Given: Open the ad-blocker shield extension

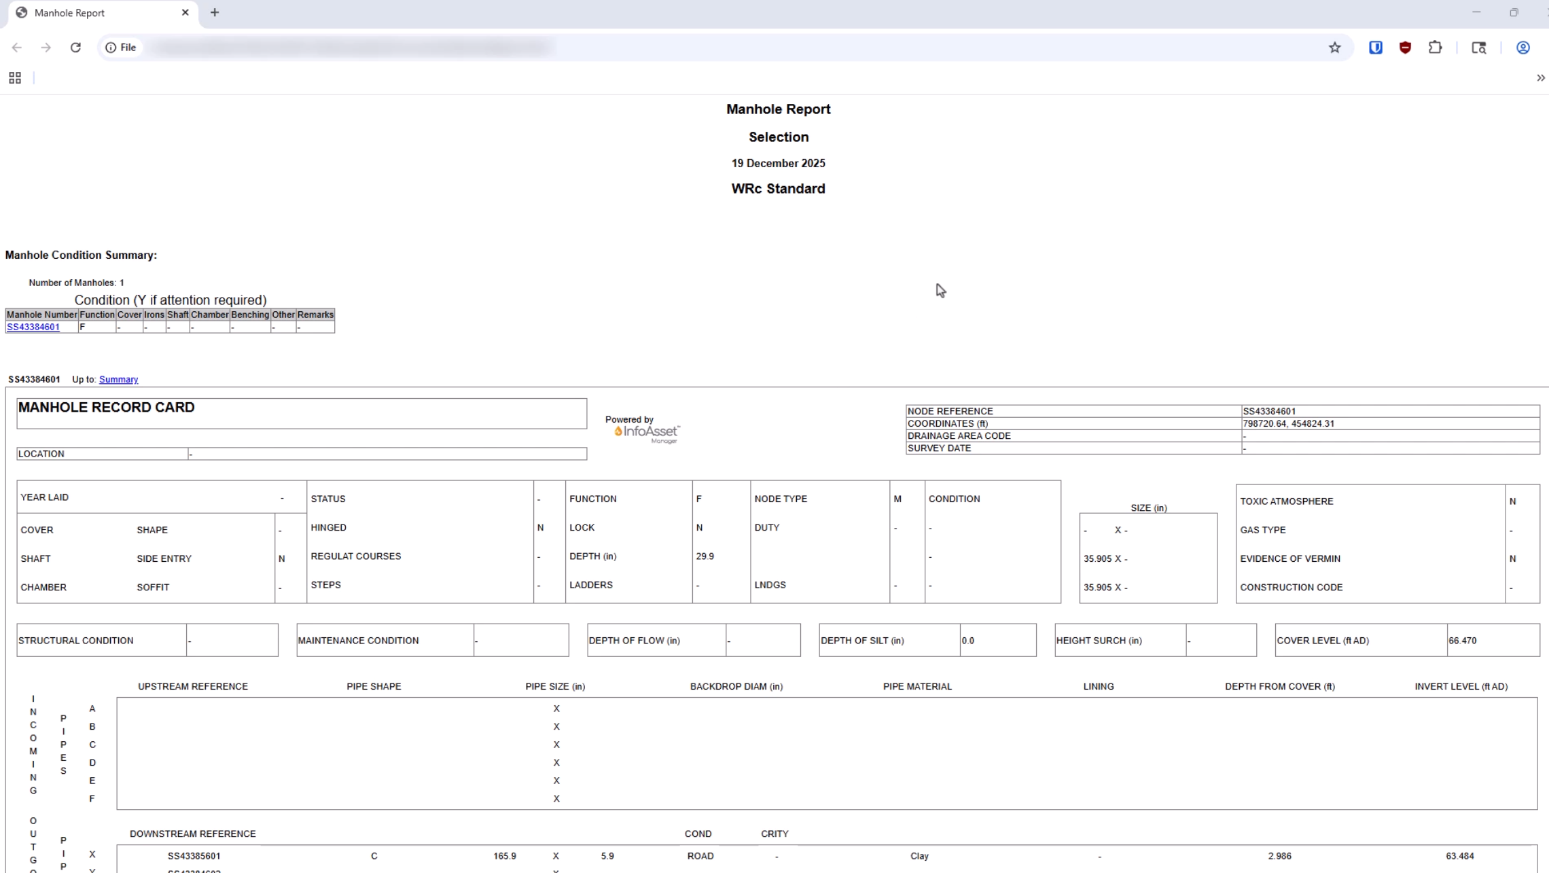Looking at the screenshot, I should [1406, 47].
